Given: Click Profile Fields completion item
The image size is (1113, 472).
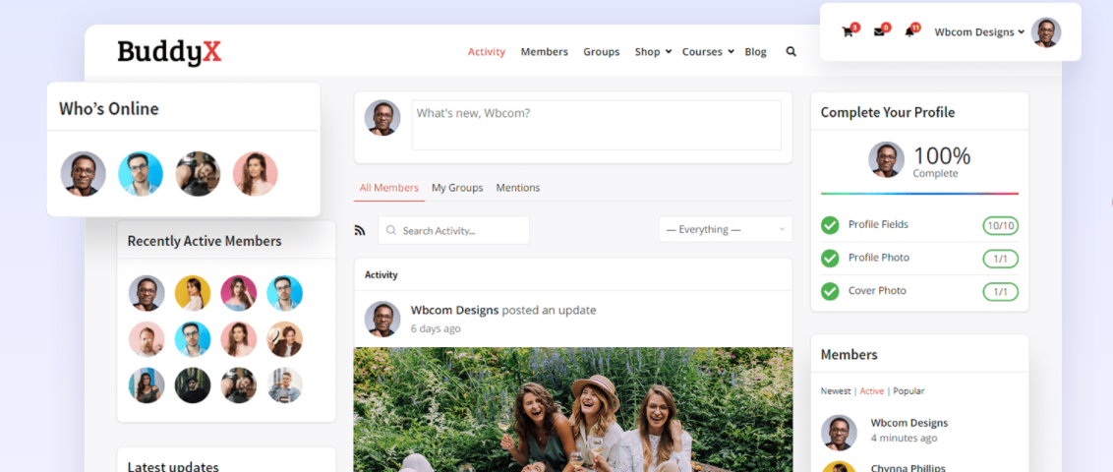Looking at the screenshot, I should [878, 224].
